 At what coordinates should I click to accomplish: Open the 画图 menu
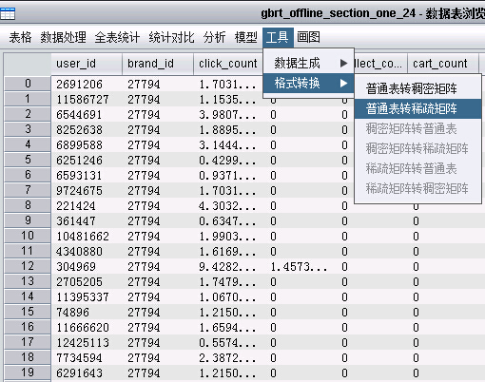click(308, 37)
